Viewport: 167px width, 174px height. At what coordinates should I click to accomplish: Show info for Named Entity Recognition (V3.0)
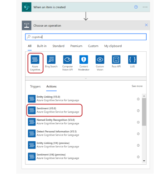coord(138,122)
